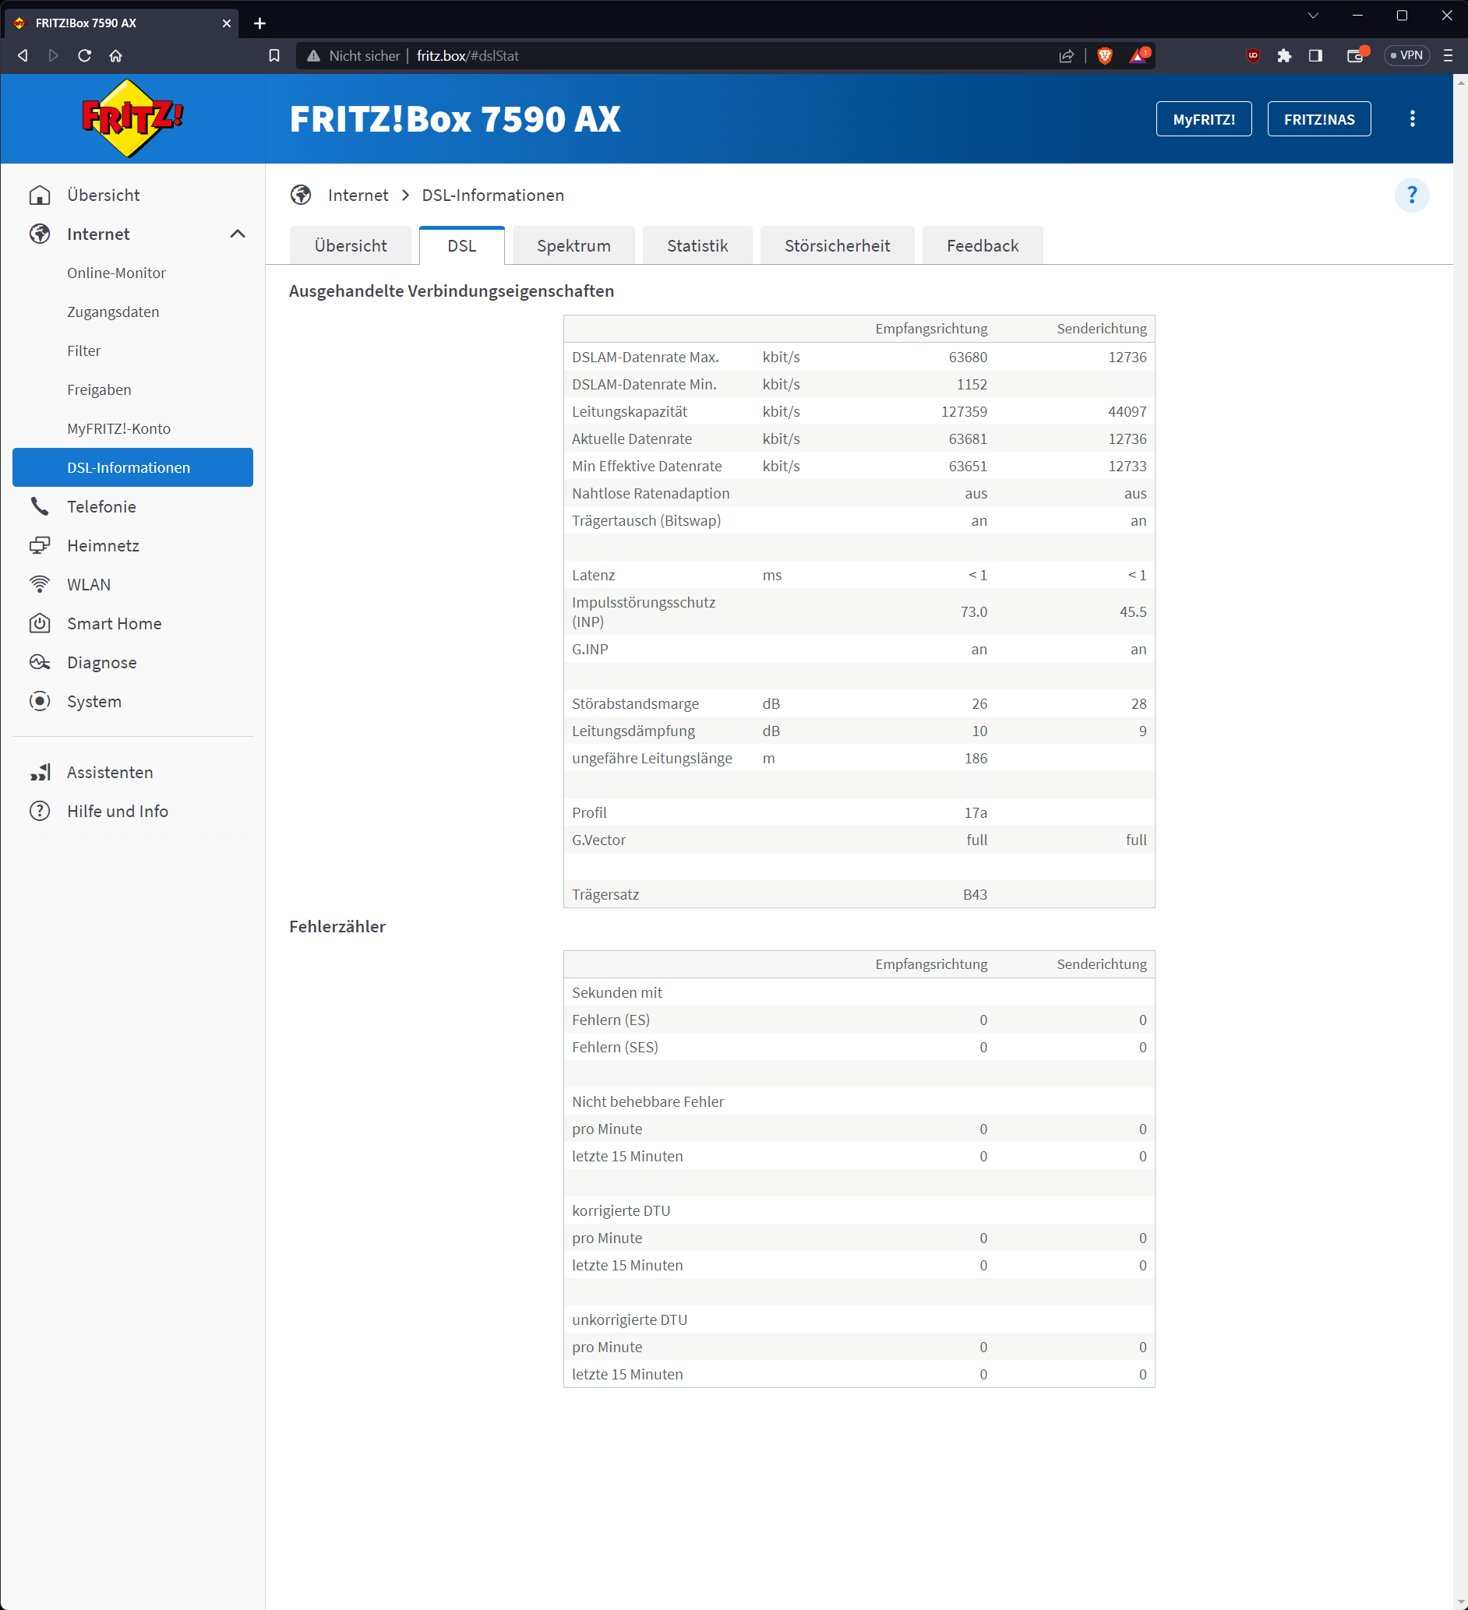1468x1610 pixels.
Task: Expand the WLAN sidebar section
Action: pyautogui.click(x=89, y=585)
